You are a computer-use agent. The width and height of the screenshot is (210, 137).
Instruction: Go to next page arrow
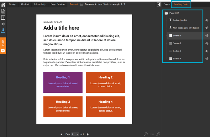88,134
